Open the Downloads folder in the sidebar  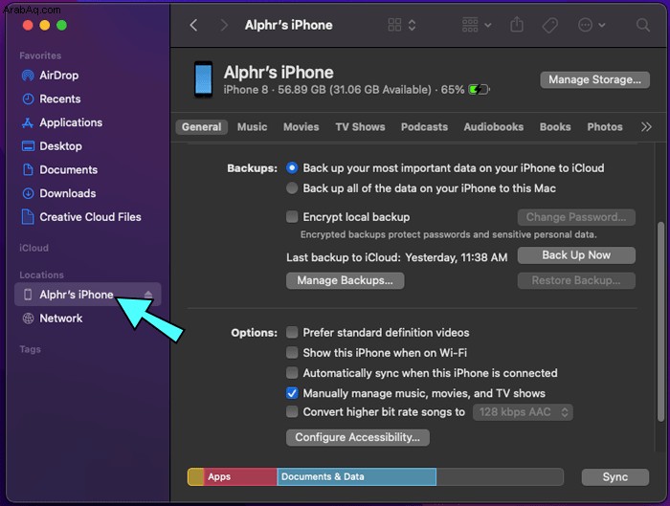(x=67, y=193)
